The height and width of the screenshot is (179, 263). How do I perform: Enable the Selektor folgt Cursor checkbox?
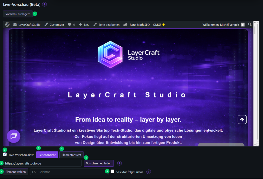(112, 172)
